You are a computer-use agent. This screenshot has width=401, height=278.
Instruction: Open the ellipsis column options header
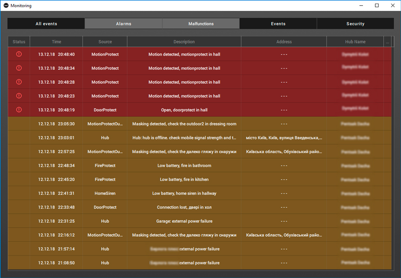click(387, 42)
